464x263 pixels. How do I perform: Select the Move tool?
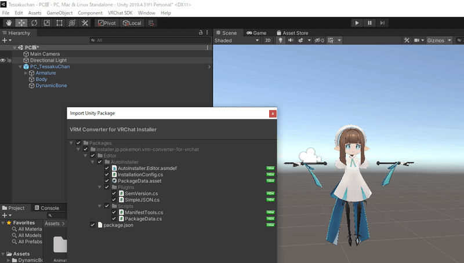point(21,23)
